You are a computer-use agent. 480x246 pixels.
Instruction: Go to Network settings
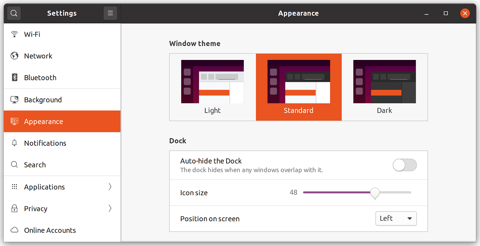(62, 56)
